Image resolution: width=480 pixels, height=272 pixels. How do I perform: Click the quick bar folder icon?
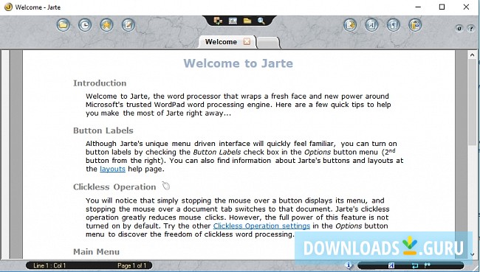click(247, 21)
